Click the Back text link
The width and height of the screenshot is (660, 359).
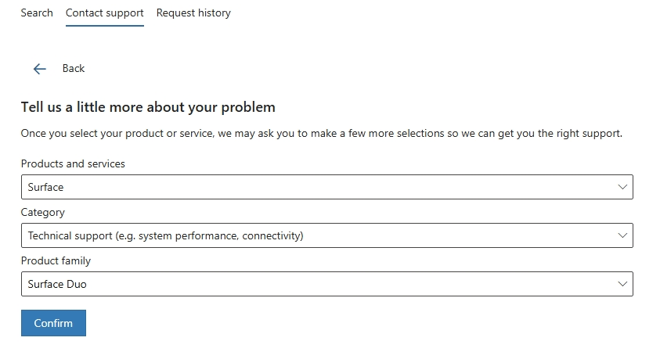pyautogui.click(x=73, y=69)
